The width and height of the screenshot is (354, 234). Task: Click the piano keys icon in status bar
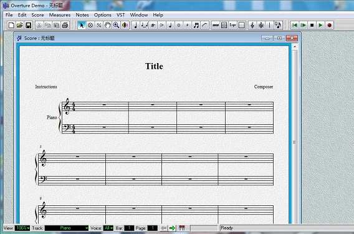click(x=182, y=228)
